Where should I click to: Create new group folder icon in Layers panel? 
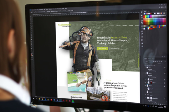pos(161,104)
